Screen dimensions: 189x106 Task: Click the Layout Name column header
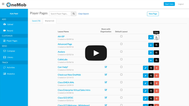tap(63, 32)
